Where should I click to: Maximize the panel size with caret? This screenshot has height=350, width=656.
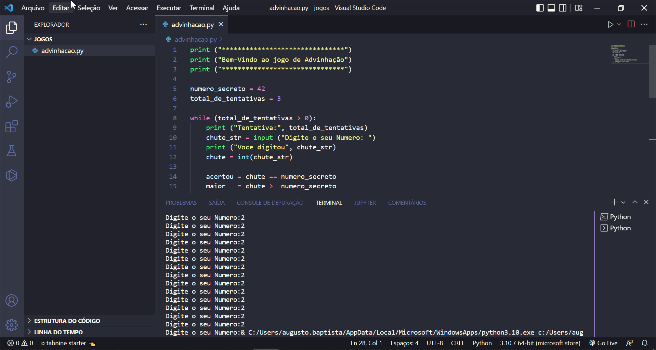pos(635,202)
